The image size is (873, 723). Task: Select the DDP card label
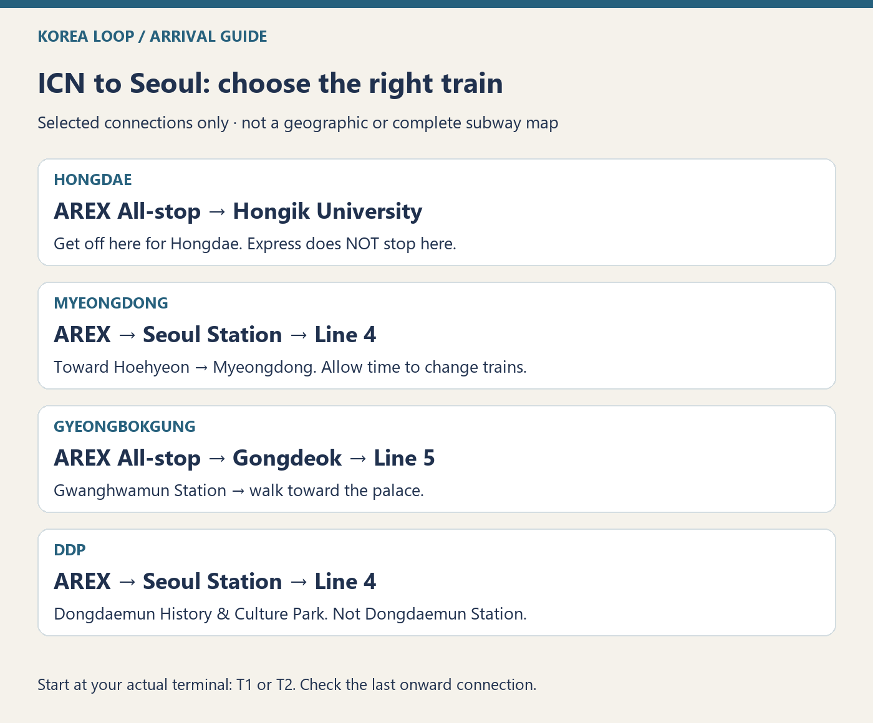(x=70, y=550)
